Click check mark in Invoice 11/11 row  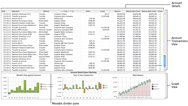(x=160, y=41)
